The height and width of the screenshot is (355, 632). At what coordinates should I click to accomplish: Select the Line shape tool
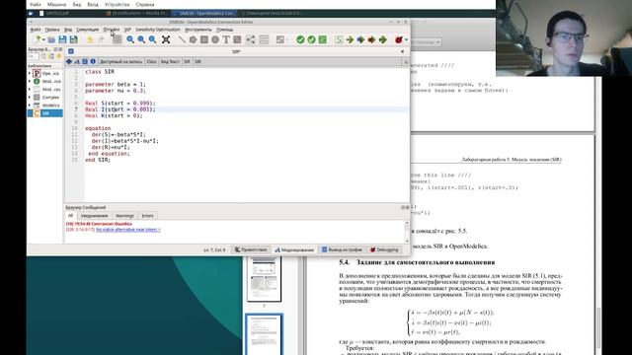coord(182,39)
